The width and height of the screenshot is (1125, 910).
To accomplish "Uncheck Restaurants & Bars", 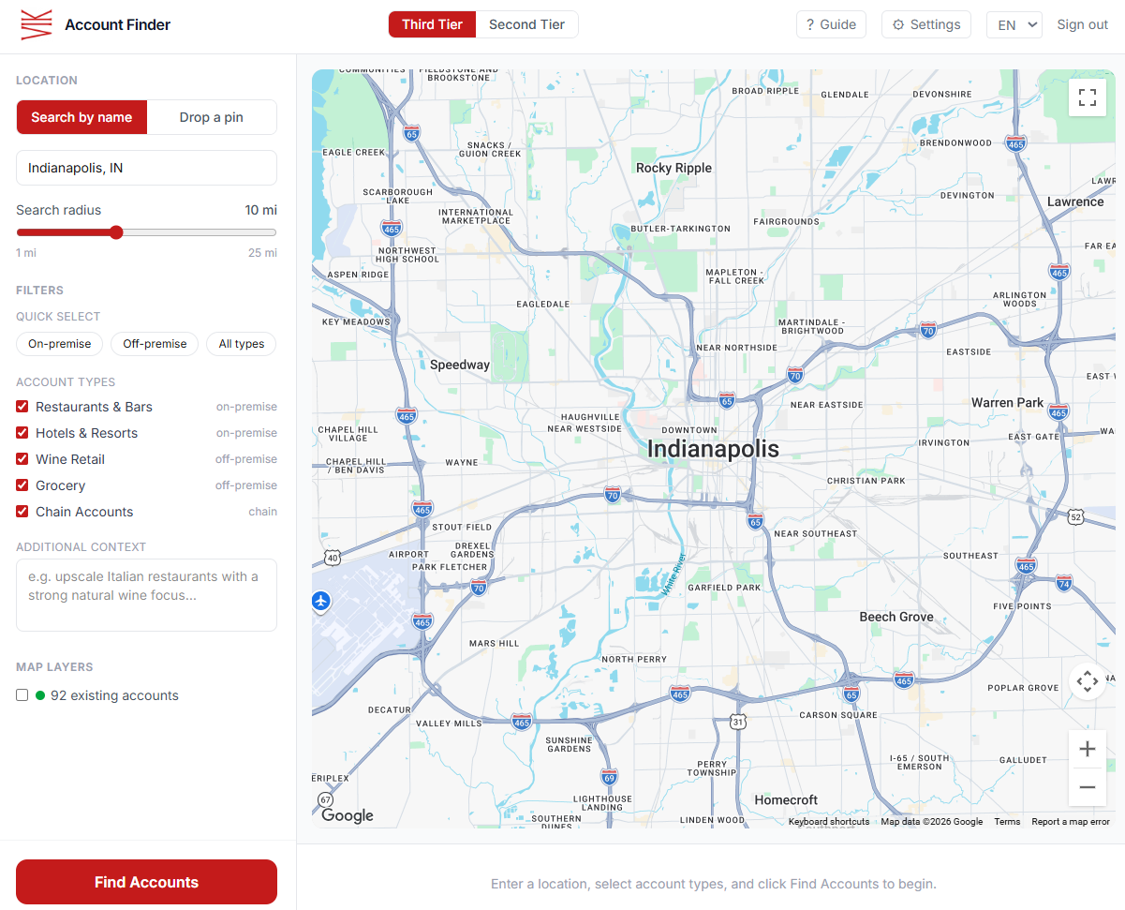I will [x=22, y=407].
